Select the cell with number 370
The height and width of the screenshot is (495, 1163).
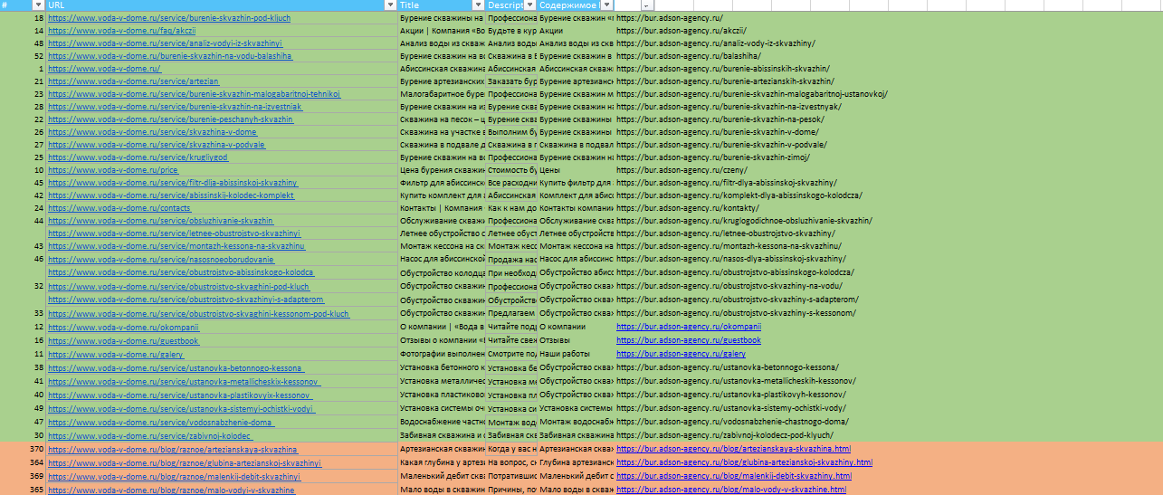pos(23,449)
